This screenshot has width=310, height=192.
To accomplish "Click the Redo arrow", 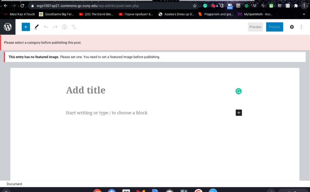I will coord(55,27).
